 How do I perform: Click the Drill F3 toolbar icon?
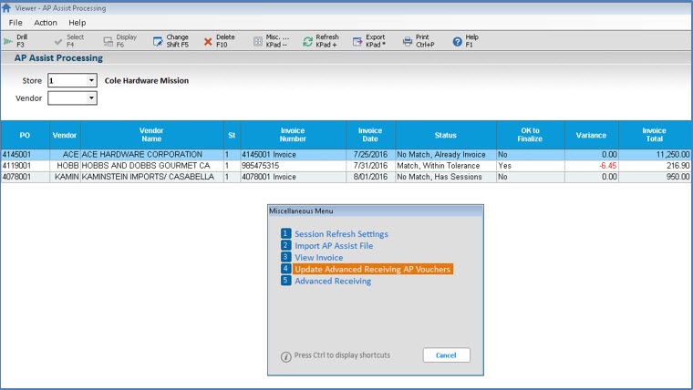[8, 41]
